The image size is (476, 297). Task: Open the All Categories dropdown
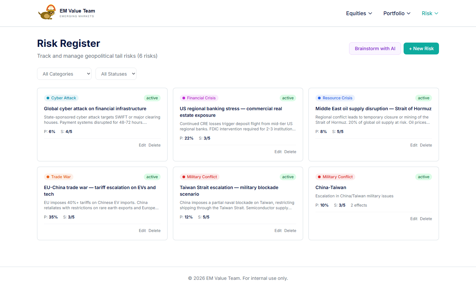64,74
